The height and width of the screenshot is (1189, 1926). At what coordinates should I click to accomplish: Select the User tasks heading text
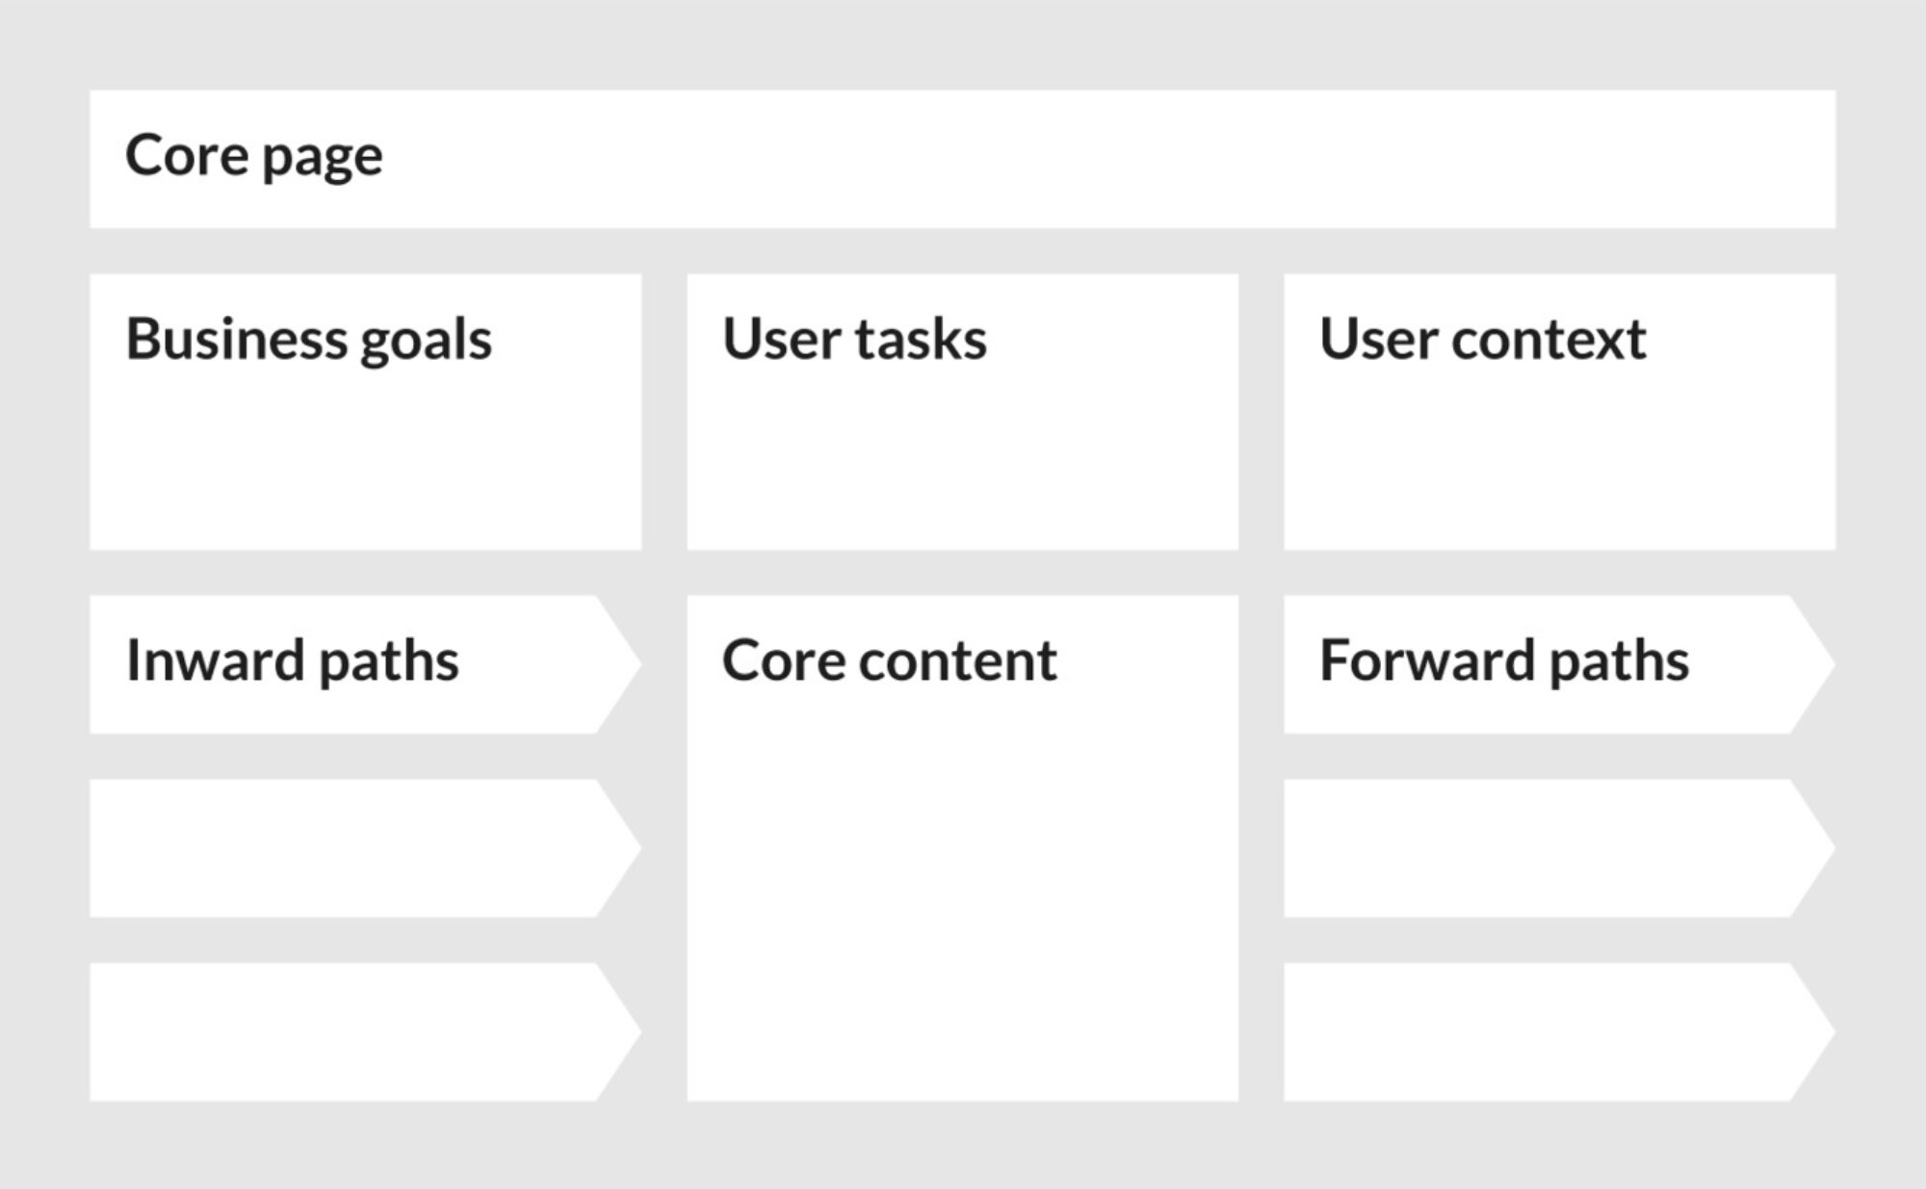click(854, 339)
